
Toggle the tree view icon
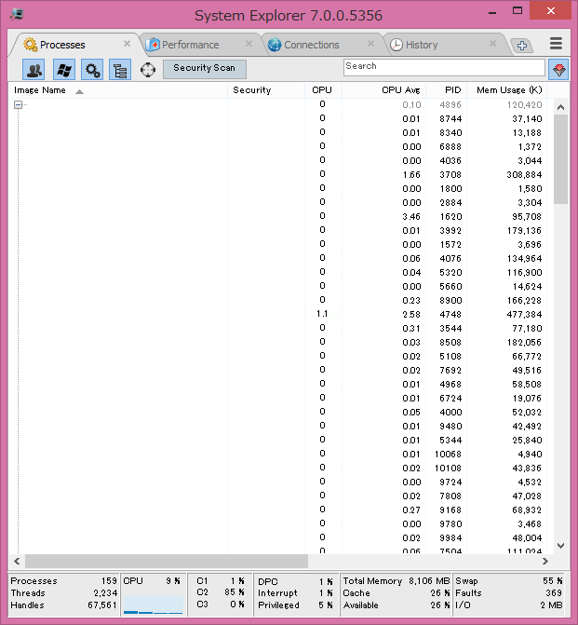pos(120,70)
